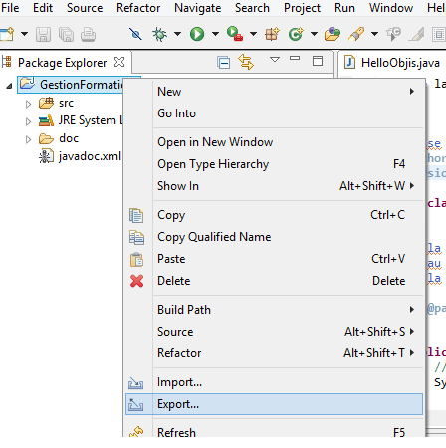Open the Debug dropdown arrow
The image size is (446, 448).
177,34
